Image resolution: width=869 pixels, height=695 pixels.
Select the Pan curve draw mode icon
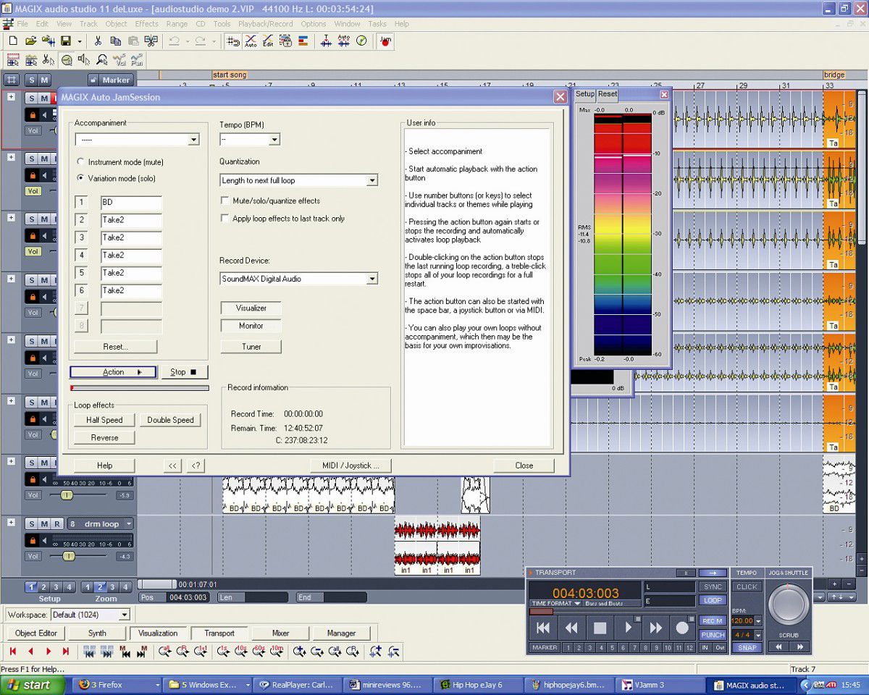coord(137,60)
